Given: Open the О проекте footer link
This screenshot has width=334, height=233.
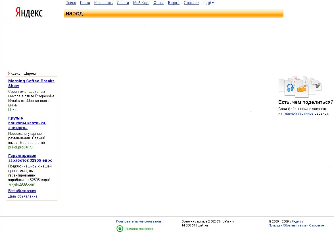Looking at the screenshot, I should click(x=316, y=225).
